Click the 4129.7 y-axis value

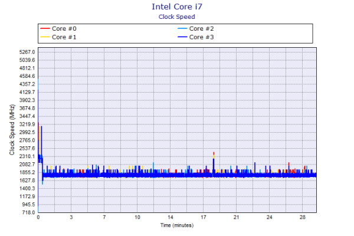click(27, 92)
